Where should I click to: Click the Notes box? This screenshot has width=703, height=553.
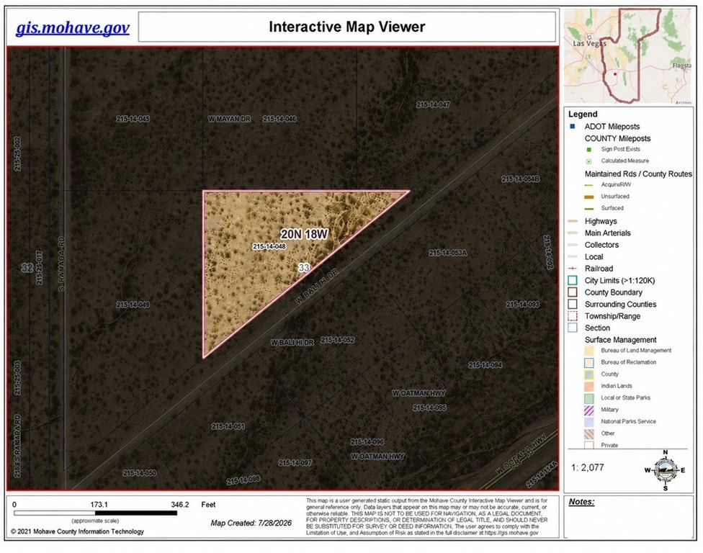coord(628,516)
